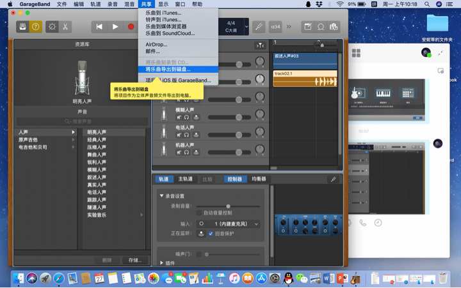
Task: Expand the 插件 disclosure triangle
Action: coord(162,263)
